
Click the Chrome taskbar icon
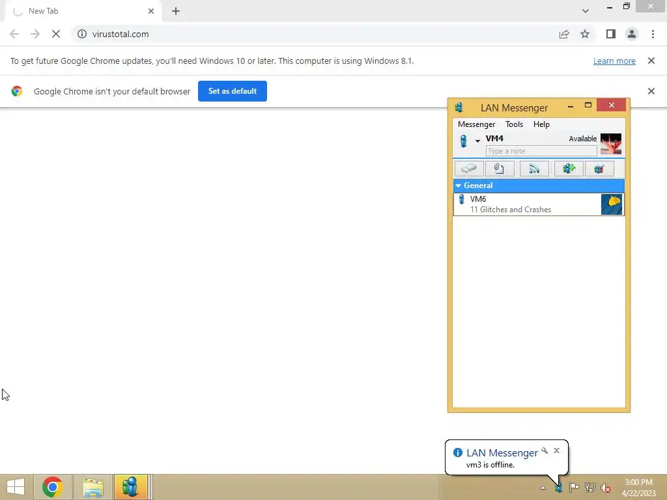pos(52,487)
